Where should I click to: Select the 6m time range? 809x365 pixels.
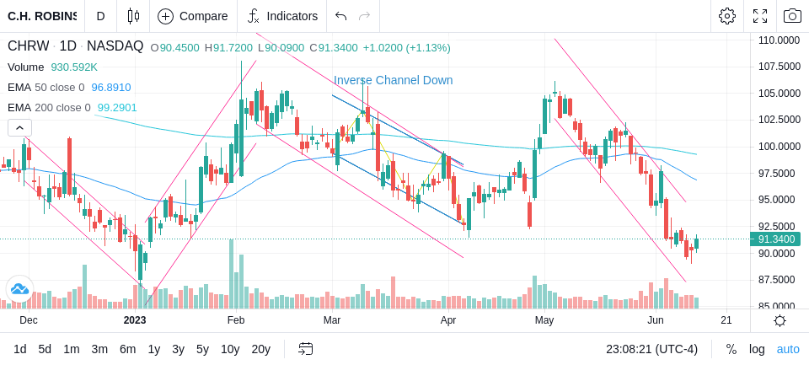pyautogui.click(x=127, y=349)
